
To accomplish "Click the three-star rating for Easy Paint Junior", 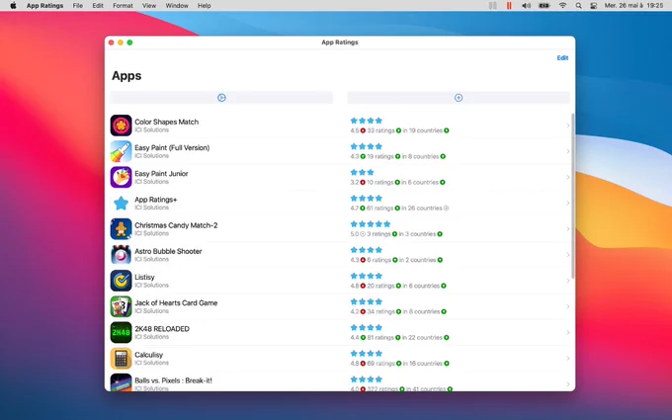I will 362,172.
